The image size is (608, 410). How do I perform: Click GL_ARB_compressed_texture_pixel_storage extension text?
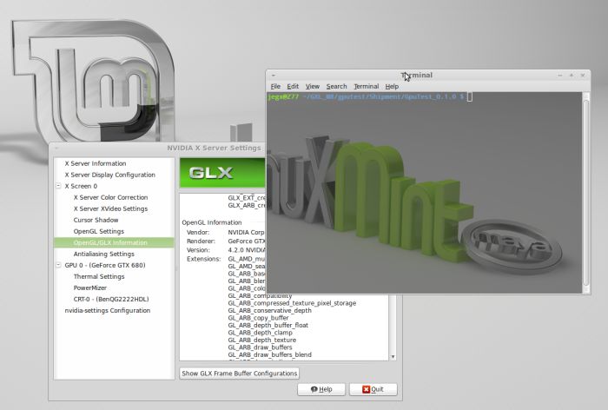point(292,303)
